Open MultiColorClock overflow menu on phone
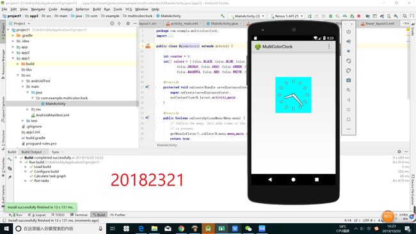 [329, 47]
